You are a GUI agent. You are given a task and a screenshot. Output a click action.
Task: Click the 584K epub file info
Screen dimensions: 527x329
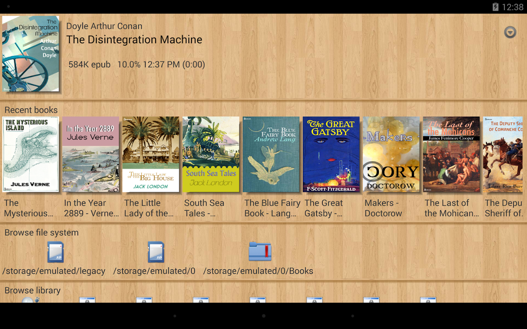pyautogui.click(x=90, y=64)
